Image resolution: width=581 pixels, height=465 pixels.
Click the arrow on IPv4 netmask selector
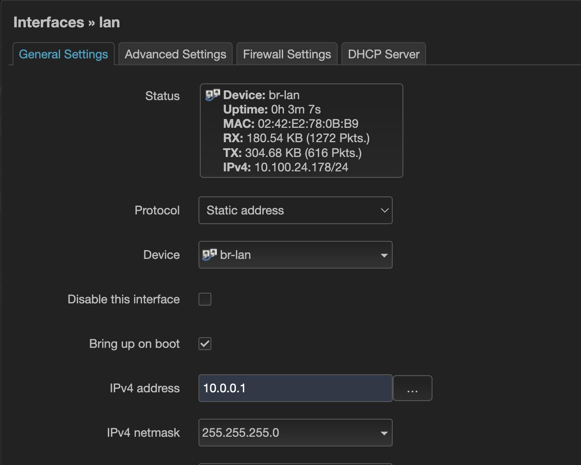point(383,433)
